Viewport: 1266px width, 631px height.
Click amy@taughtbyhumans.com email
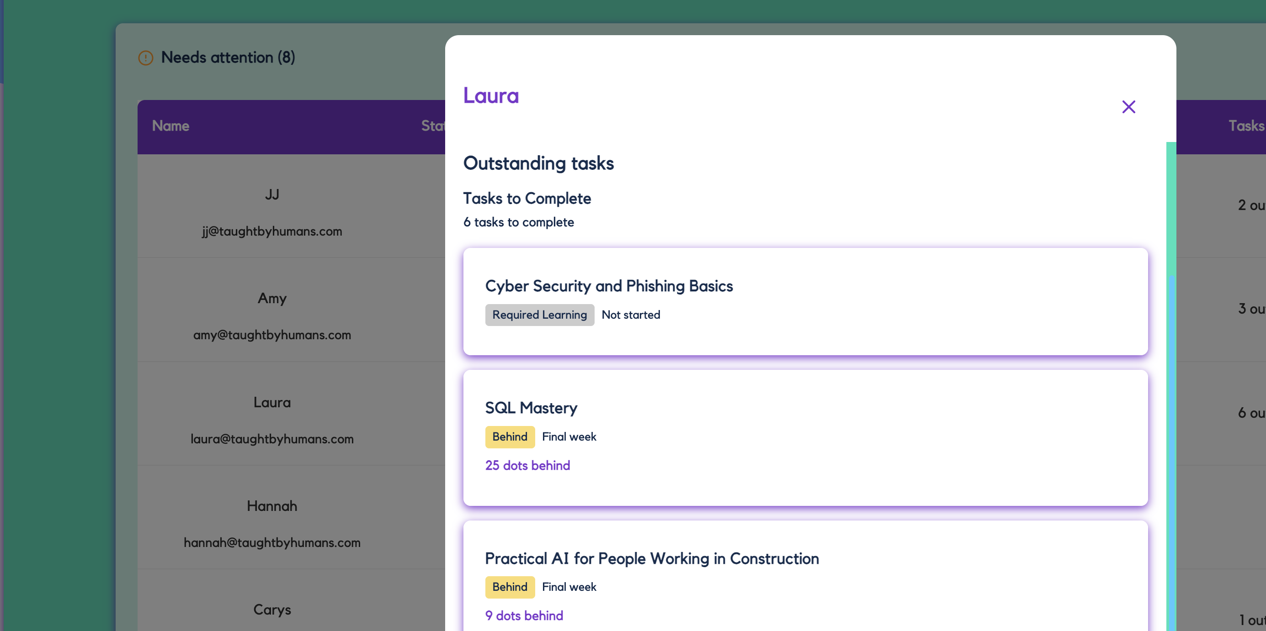click(x=272, y=335)
